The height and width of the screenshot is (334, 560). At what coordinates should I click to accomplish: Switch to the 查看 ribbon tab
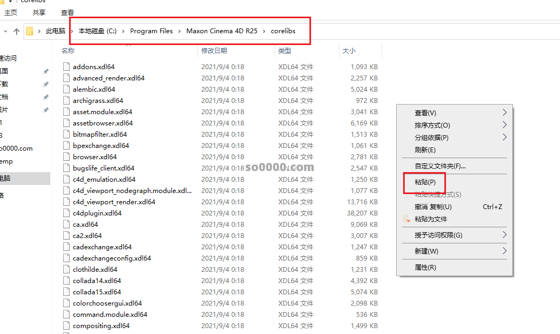click(67, 12)
